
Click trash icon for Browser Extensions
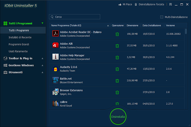pyautogui.click(x=117, y=92)
